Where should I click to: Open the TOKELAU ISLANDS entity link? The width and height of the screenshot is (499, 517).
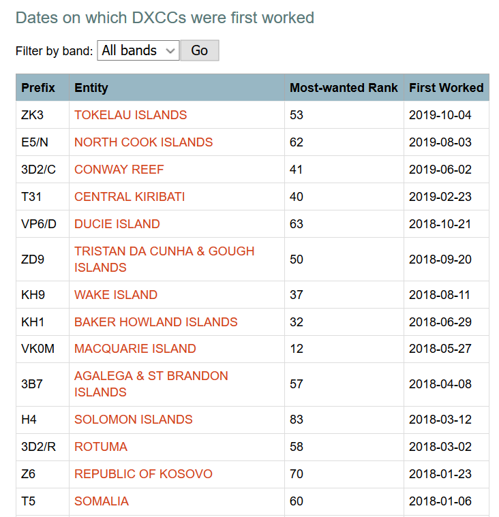point(130,115)
